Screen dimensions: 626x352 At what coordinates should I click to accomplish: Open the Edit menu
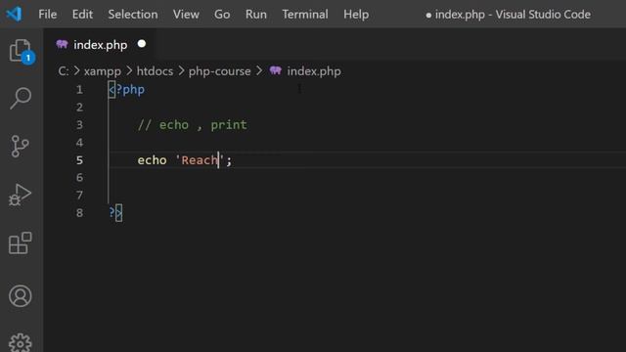point(82,15)
